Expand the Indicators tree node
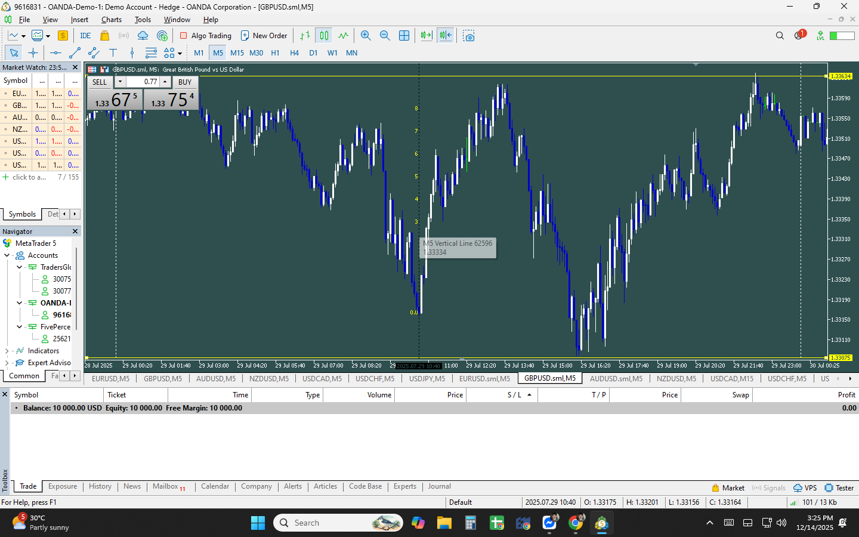The width and height of the screenshot is (859, 537). 7,351
